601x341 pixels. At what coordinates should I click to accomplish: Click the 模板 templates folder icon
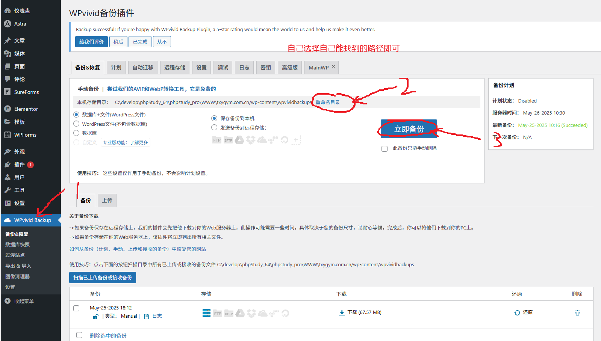coord(8,122)
